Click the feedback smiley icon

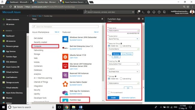click(154, 12)
